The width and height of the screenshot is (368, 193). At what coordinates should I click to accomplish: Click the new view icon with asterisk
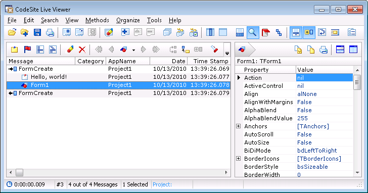pos(67,32)
